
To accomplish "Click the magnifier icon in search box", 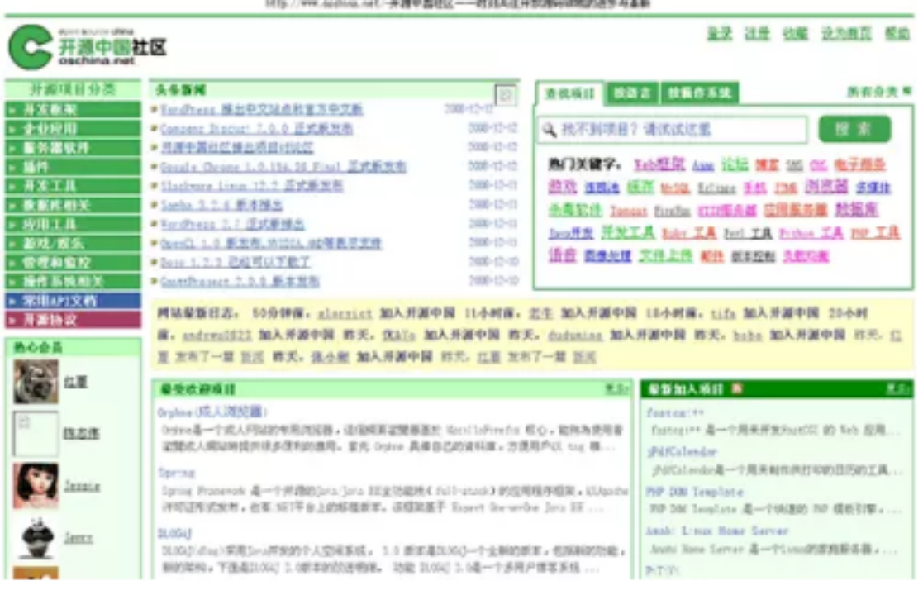I will 550,130.
